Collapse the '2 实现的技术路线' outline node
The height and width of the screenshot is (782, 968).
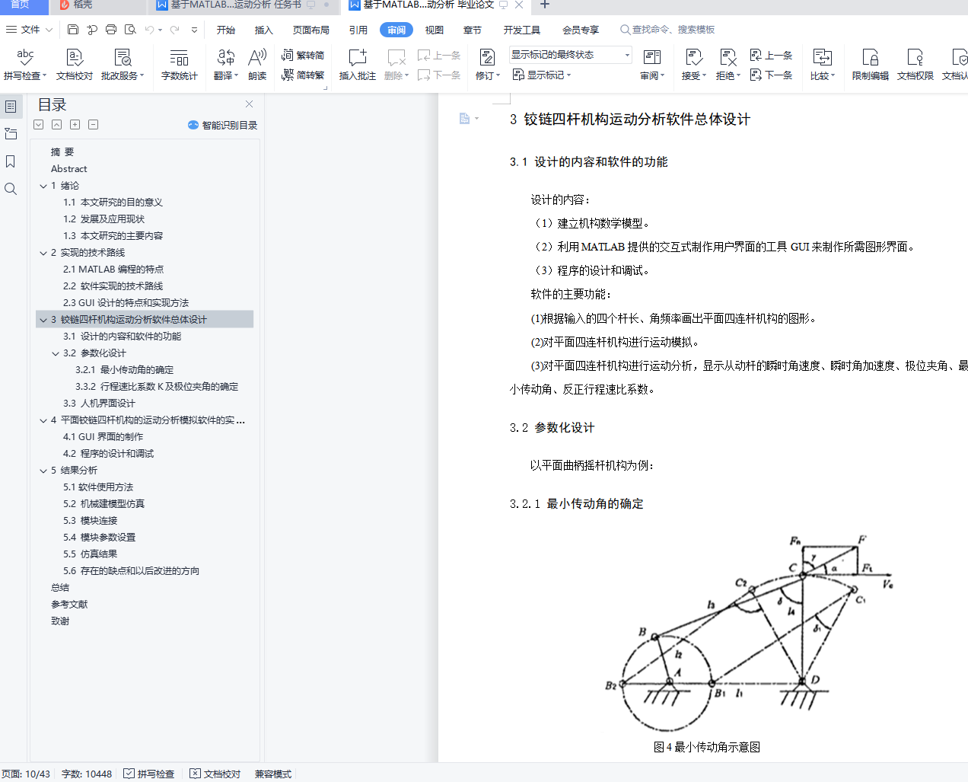pos(43,253)
